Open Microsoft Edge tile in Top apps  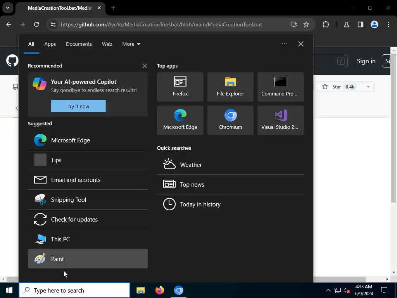[x=180, y=120]
